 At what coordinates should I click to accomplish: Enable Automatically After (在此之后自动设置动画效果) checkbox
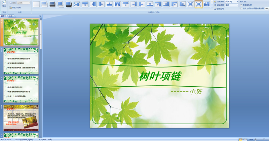(x=241, y=9)
